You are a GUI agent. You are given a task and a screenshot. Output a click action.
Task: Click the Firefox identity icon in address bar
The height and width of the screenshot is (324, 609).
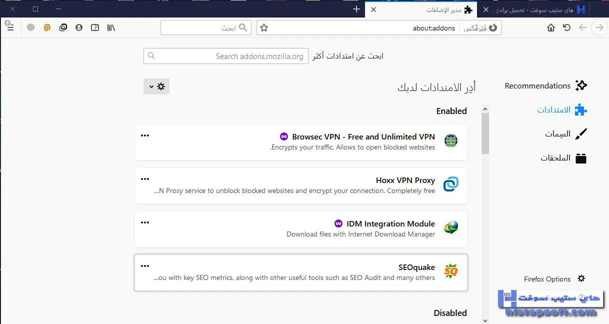click(493, 27)
